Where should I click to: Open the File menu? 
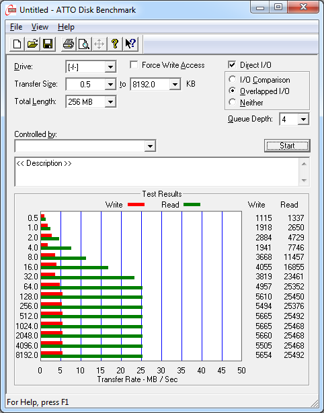[16, 27]
